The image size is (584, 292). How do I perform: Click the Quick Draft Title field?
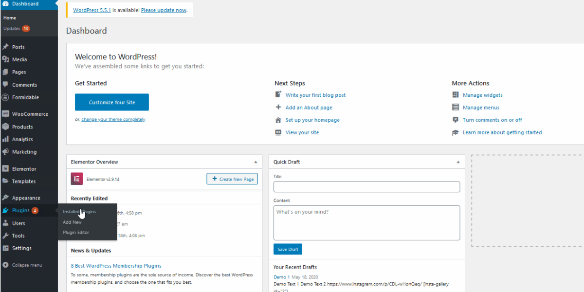click(x=366, y=187)
